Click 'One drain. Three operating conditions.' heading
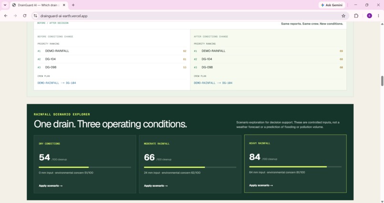Viewport: 384px width, 203px height. (110, 124)
